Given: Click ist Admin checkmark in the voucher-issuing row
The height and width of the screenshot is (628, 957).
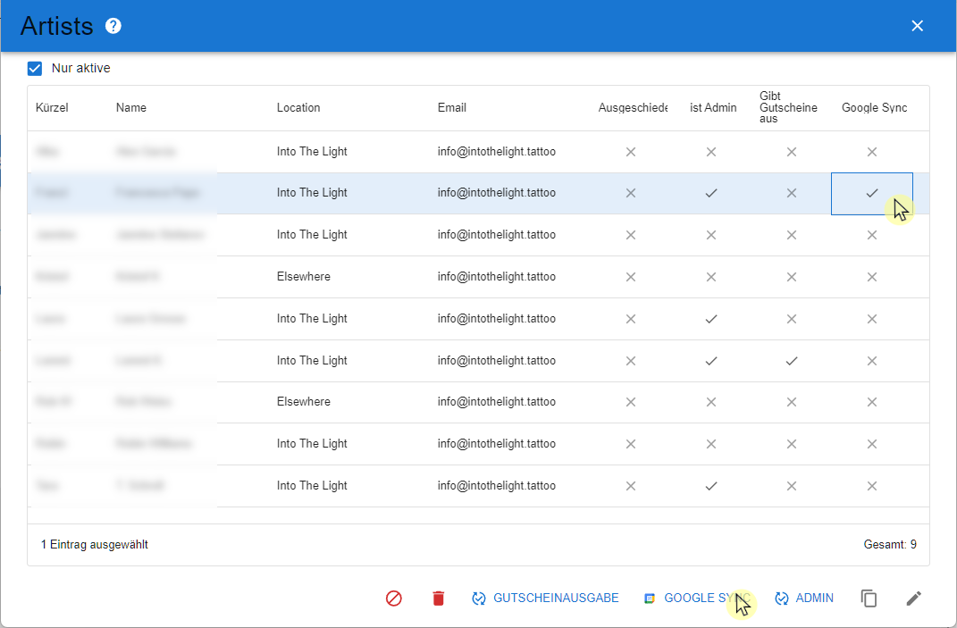Looking at the screenshot, I should (x=711, y=361).
